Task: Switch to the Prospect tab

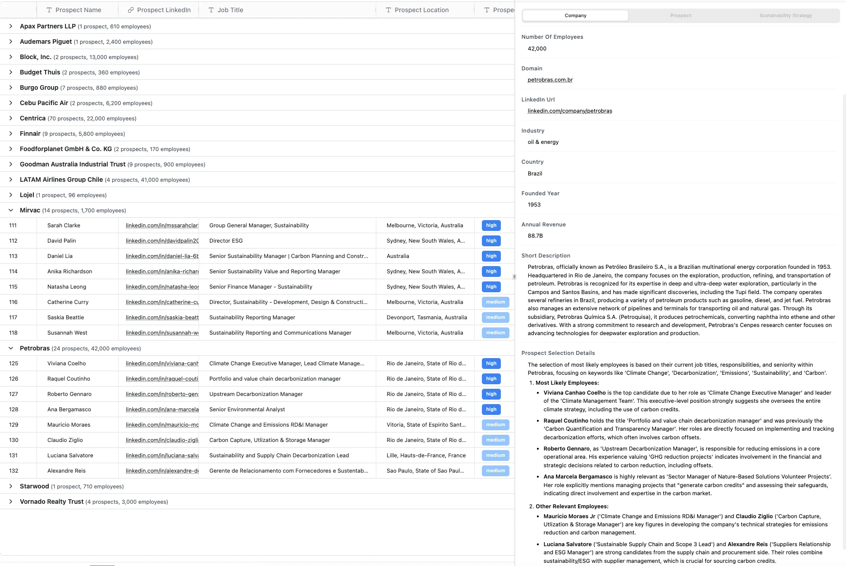Action: coord(680,15)
